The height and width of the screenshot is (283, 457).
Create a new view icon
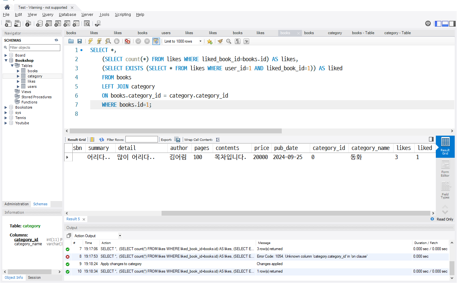(x=58, y=23)
